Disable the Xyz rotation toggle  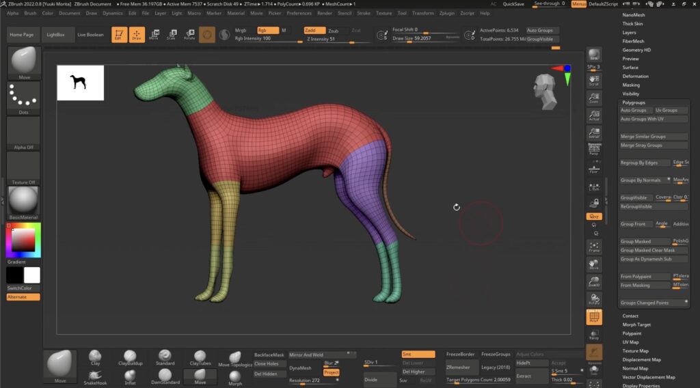[x=594, y=217]
